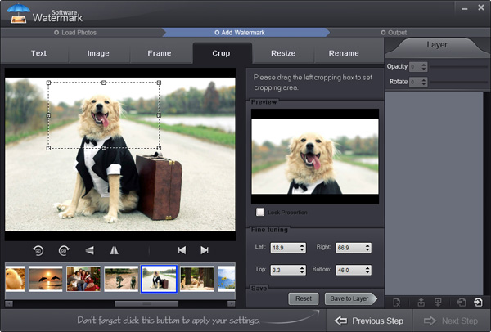Click the Previous Step button

(369, 321)
